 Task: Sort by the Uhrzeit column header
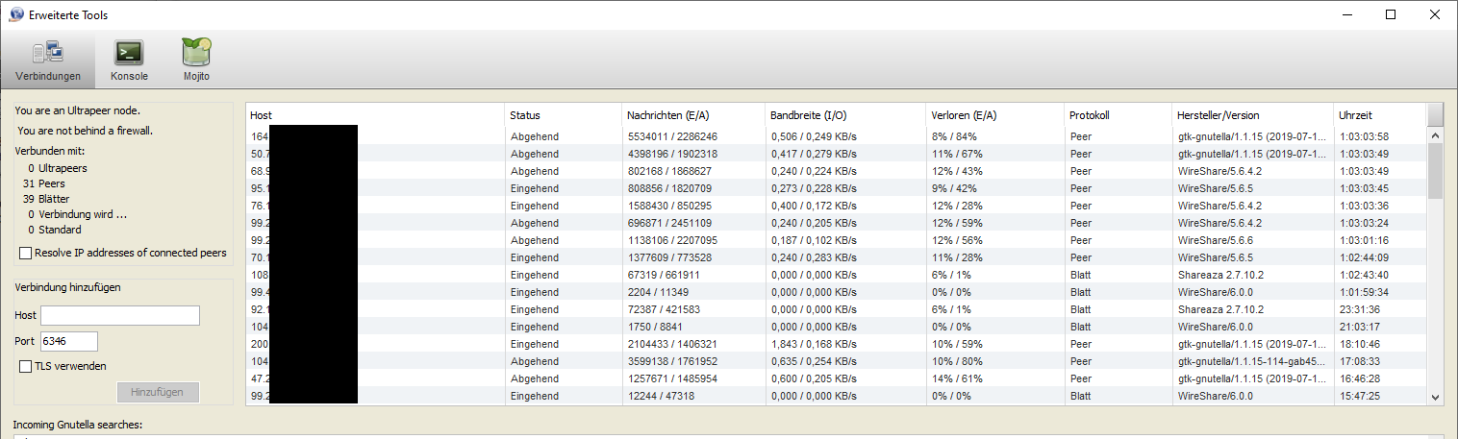click(x=1380, y=115)
